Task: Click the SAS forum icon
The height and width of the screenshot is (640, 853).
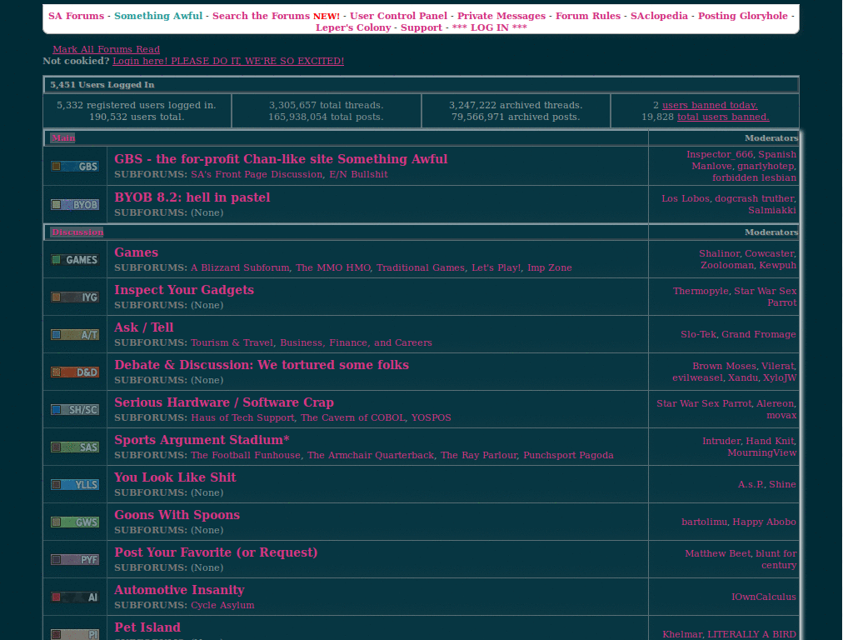Action: pyautogui.click(x=75, y=447)
